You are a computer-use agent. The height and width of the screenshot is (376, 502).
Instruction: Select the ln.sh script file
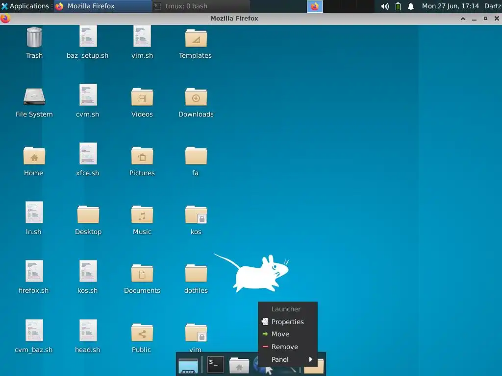34,212
